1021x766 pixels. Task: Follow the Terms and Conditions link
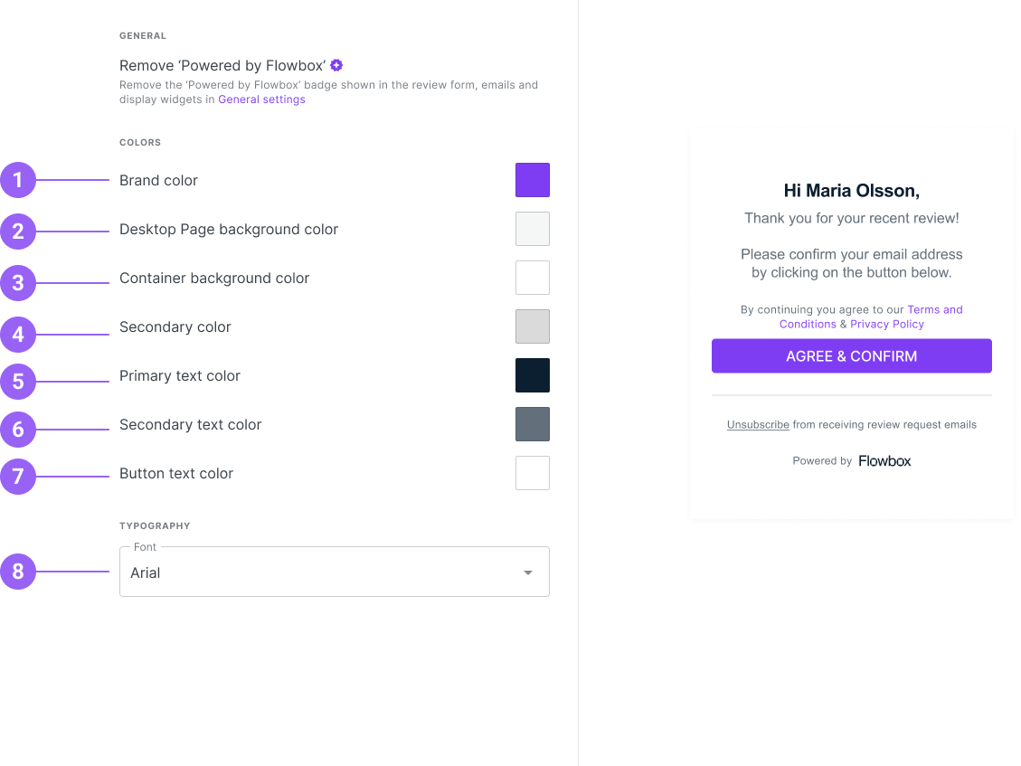[934, 309]
